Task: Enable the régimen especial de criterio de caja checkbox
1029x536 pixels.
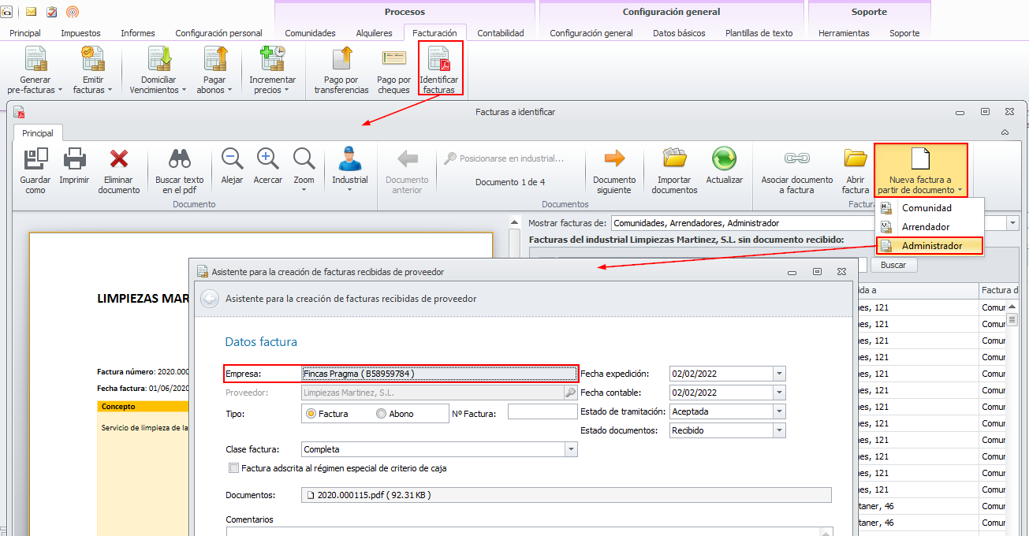Action: tap(233, 468)
